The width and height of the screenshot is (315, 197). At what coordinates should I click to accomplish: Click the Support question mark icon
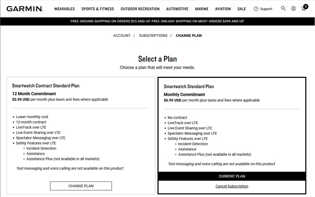(256, 9)
